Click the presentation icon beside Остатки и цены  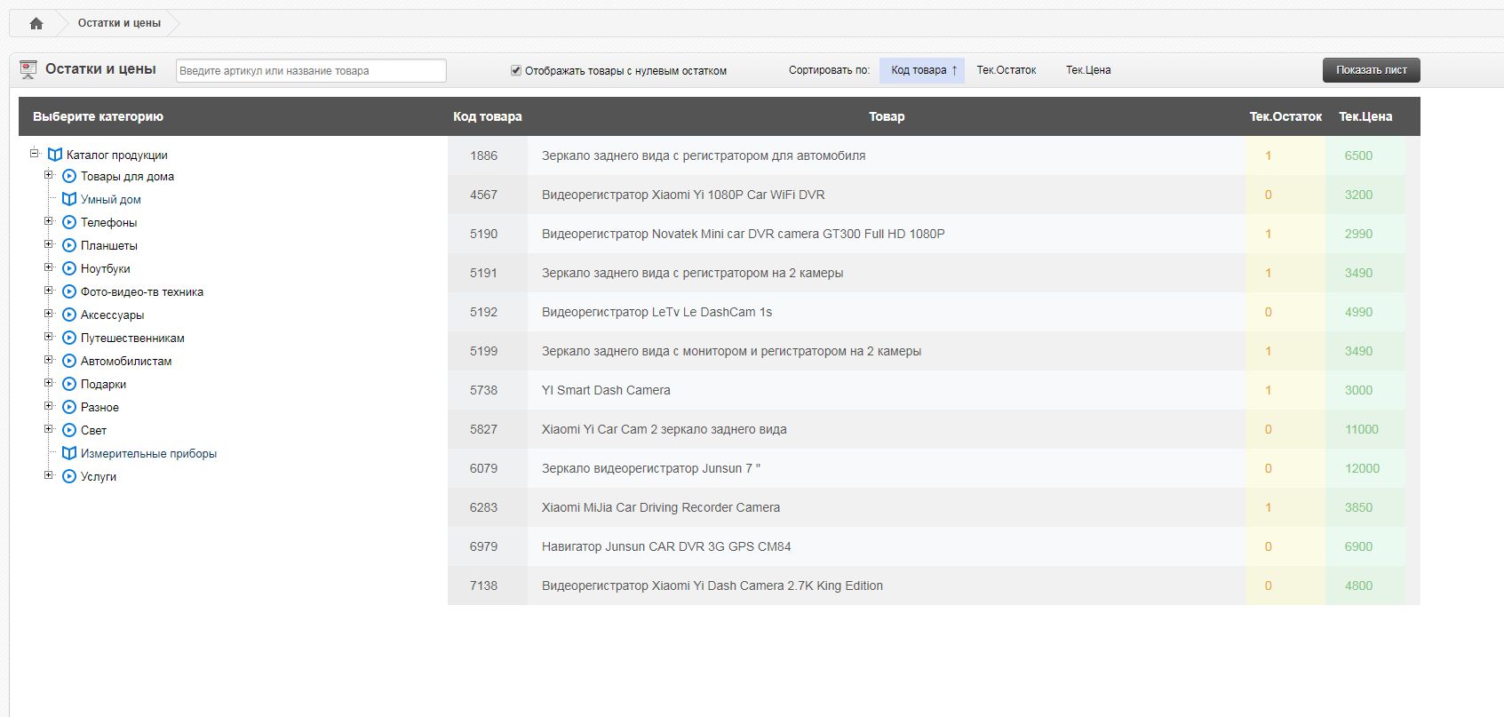(x=28, y=69)
